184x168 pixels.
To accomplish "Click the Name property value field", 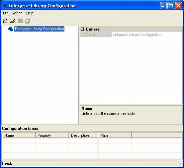I will coord(147,35).
